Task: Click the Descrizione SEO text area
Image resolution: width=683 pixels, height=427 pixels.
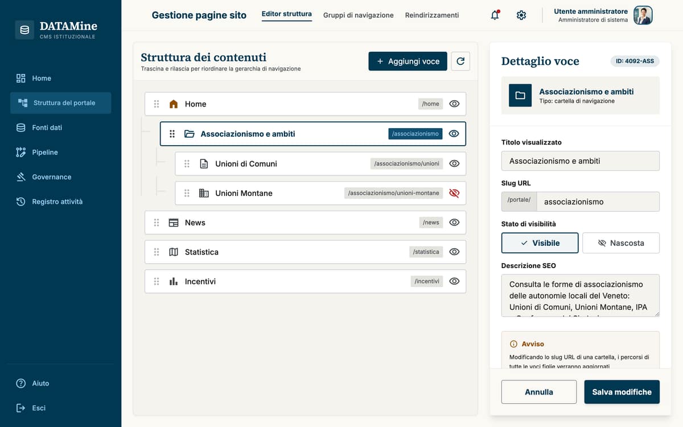Action: point(581,295)
